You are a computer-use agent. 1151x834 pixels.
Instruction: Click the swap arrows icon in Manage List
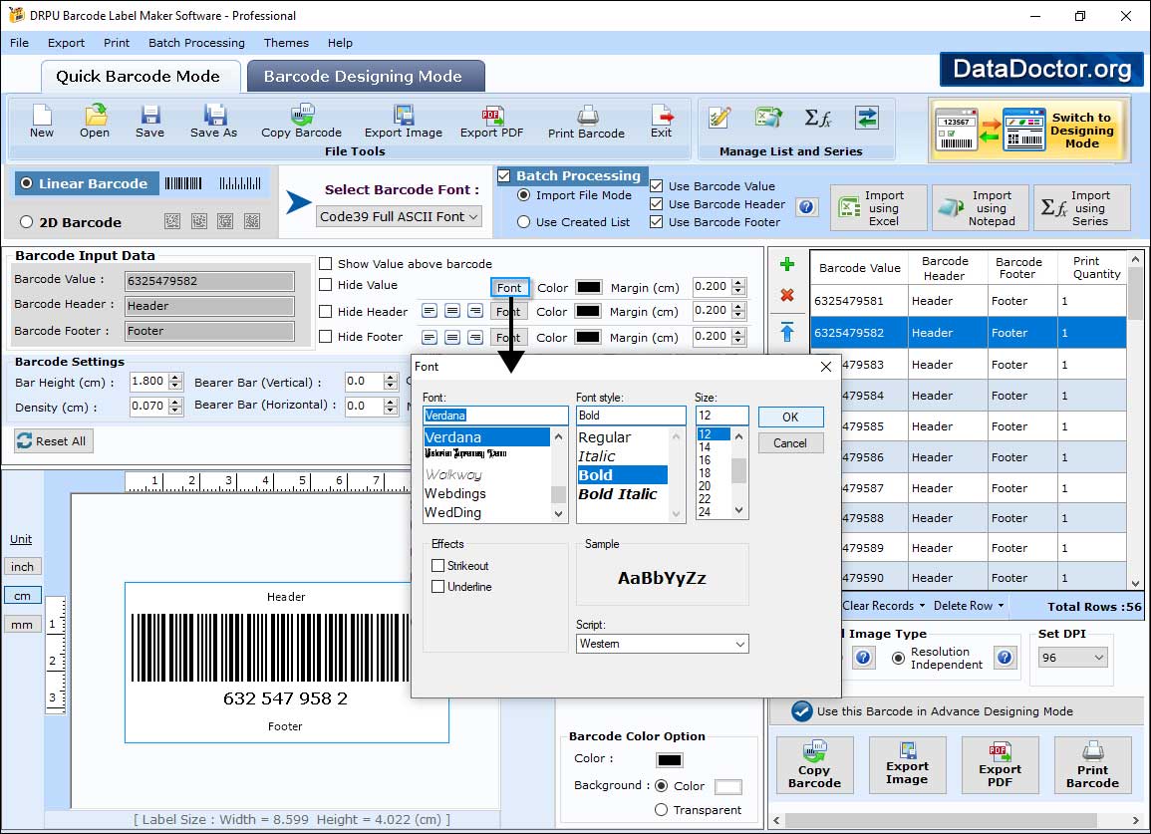(867, 118)
